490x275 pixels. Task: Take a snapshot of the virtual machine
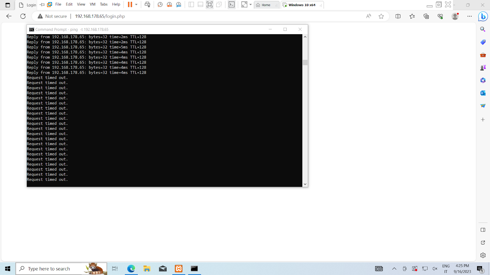160,5
